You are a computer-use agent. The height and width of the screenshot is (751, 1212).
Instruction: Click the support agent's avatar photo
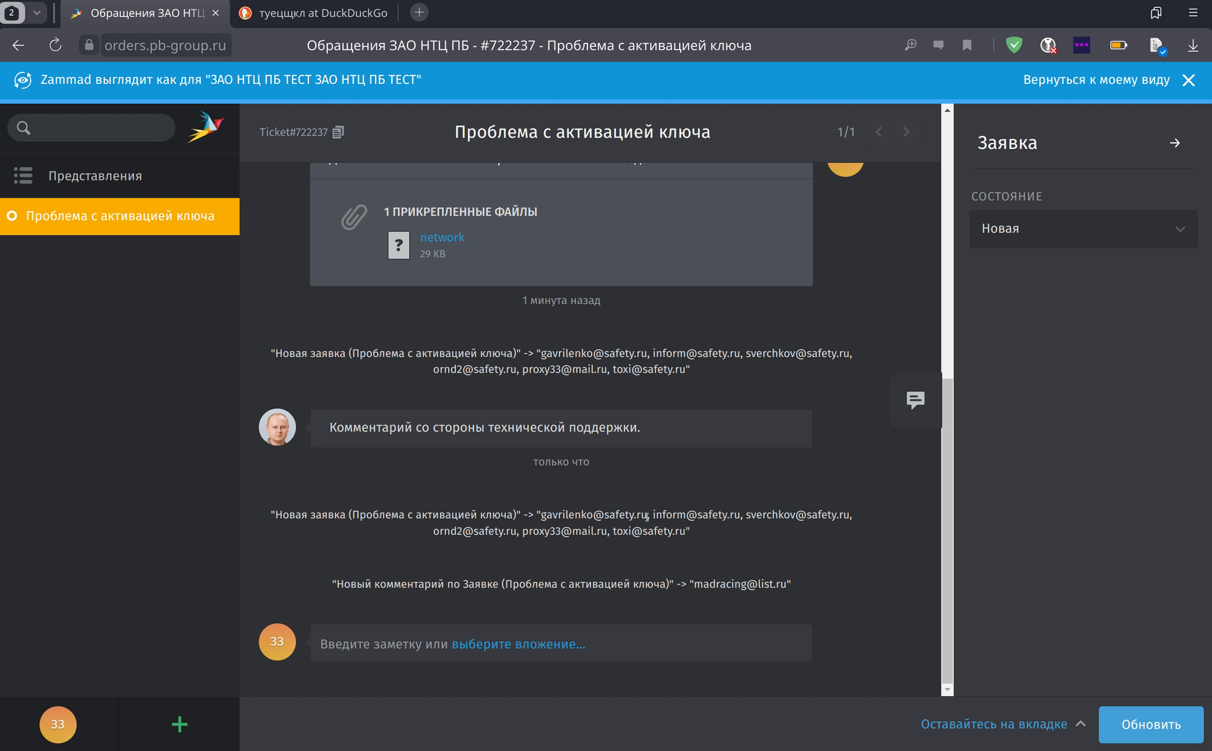pyautogui.click(x=277, y=427)
